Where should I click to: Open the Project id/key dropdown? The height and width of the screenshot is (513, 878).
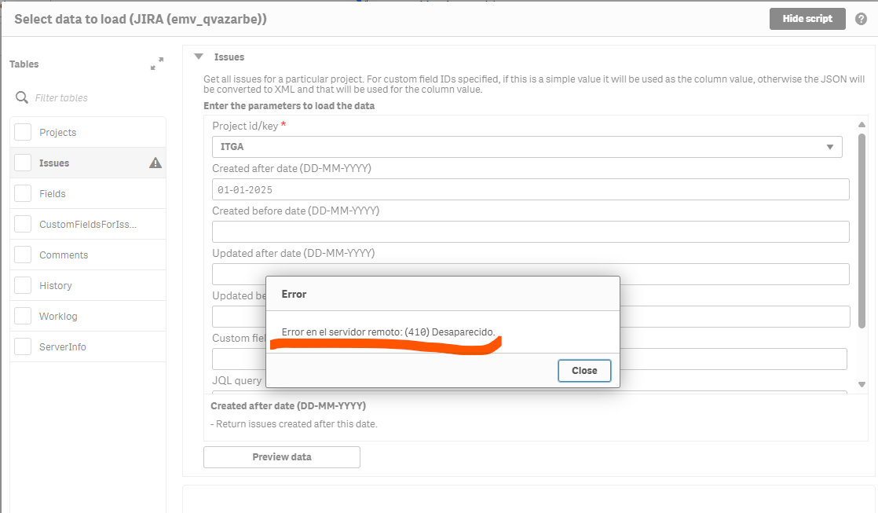click(x=829, y=146)
